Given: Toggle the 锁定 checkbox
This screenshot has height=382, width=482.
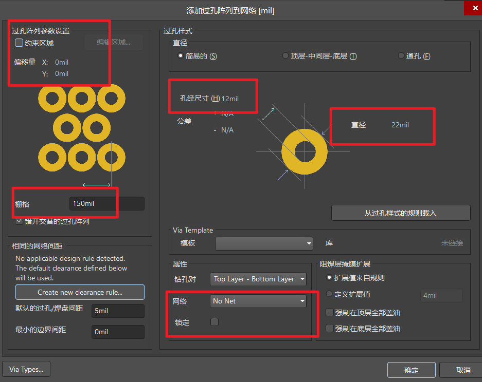Looking at the screenshot, I should click(x=215, y=322).
